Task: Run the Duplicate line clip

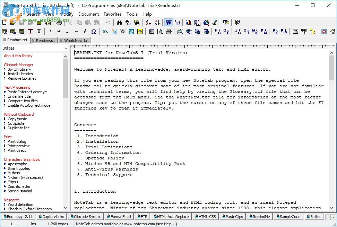Action: 19,128
